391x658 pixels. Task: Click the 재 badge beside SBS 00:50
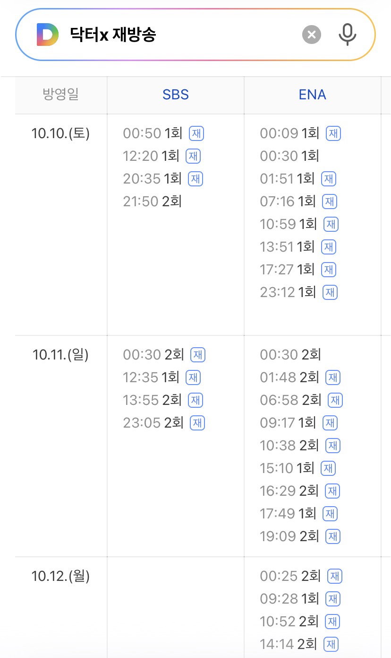click(x=196, y=133)
